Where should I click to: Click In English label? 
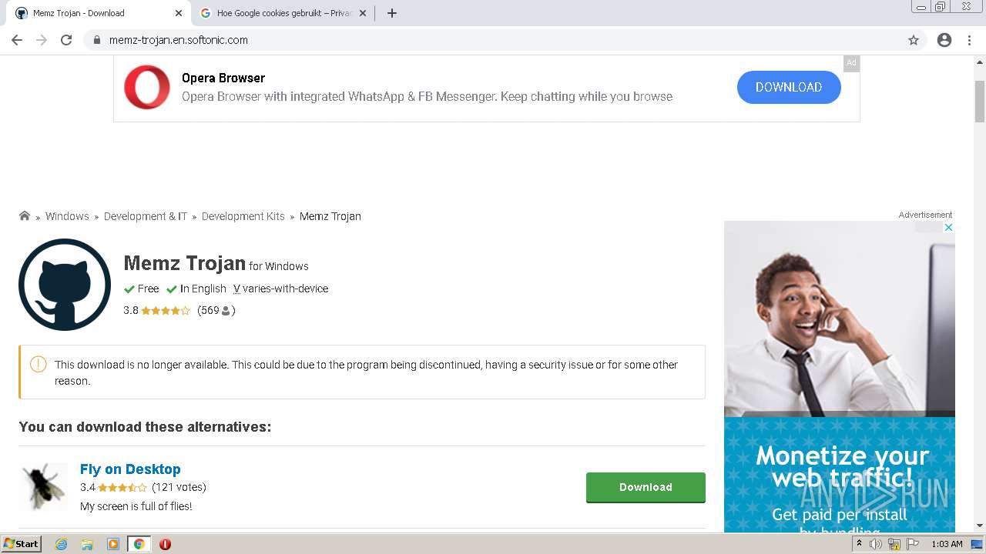point(196,289)
